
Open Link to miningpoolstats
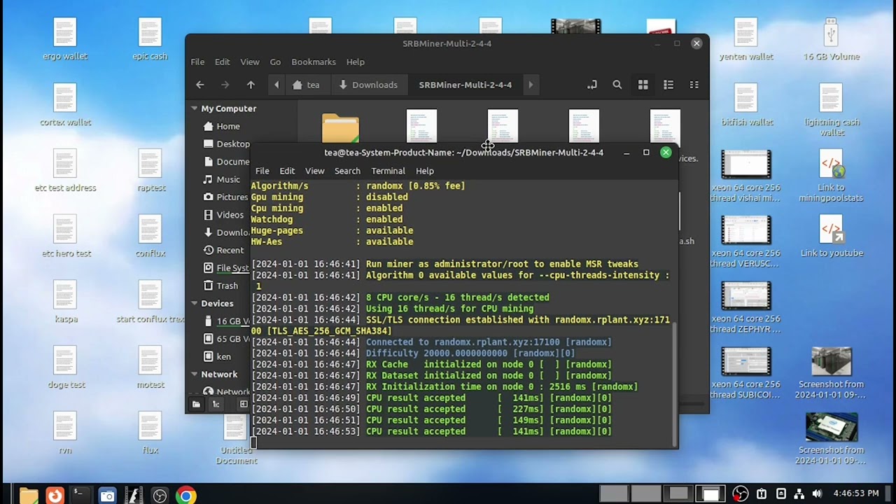(832, 176)
